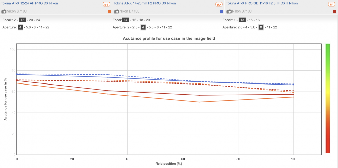Click Nikon D7100 text under lens #2
This screenshot has height=168, width=338.
click(x=129, y=11)
